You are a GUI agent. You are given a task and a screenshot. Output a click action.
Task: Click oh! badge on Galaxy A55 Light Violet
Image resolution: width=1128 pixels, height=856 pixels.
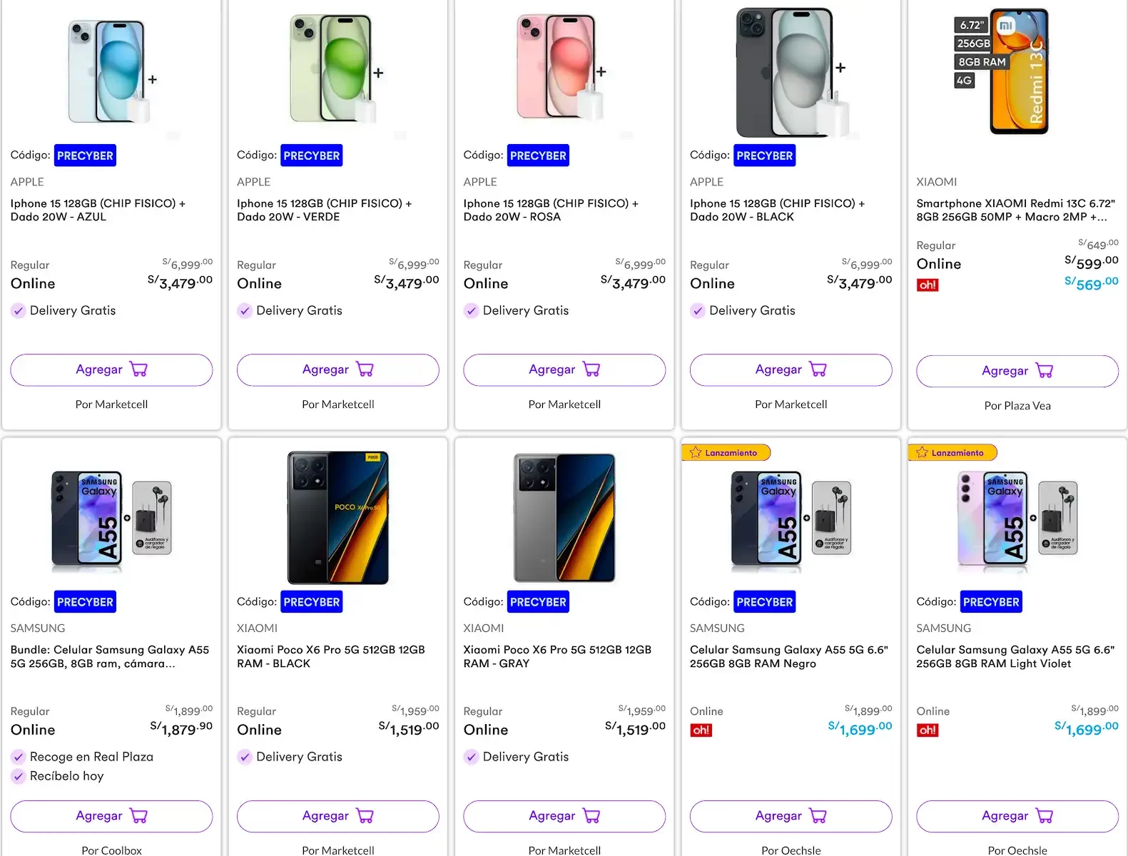point(928,730)
